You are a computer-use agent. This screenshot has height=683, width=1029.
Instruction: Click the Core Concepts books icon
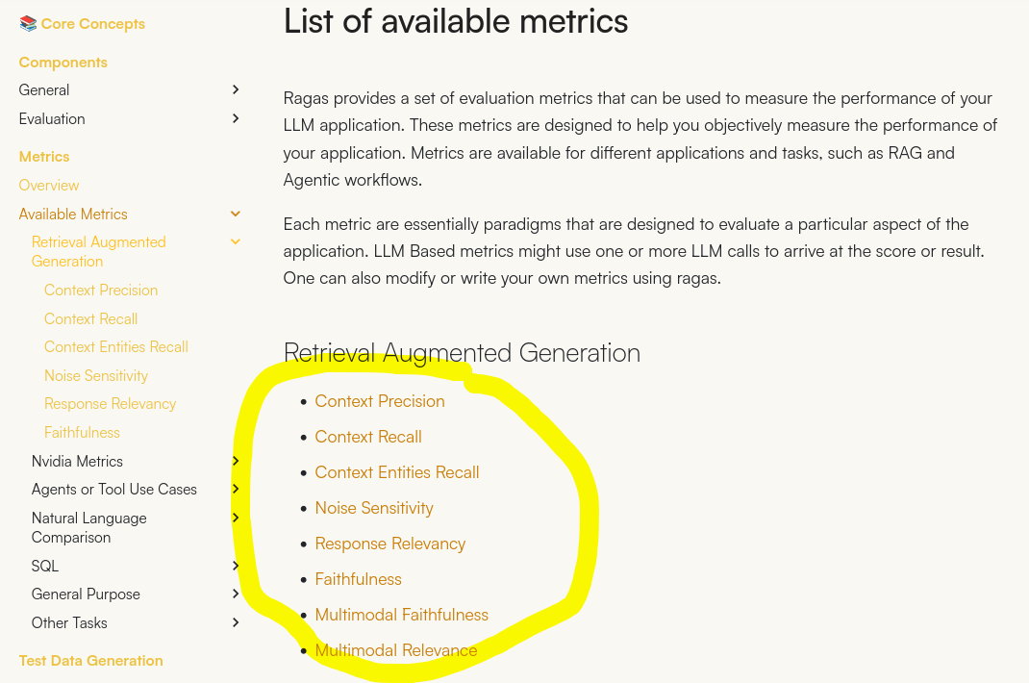point(28,24)
